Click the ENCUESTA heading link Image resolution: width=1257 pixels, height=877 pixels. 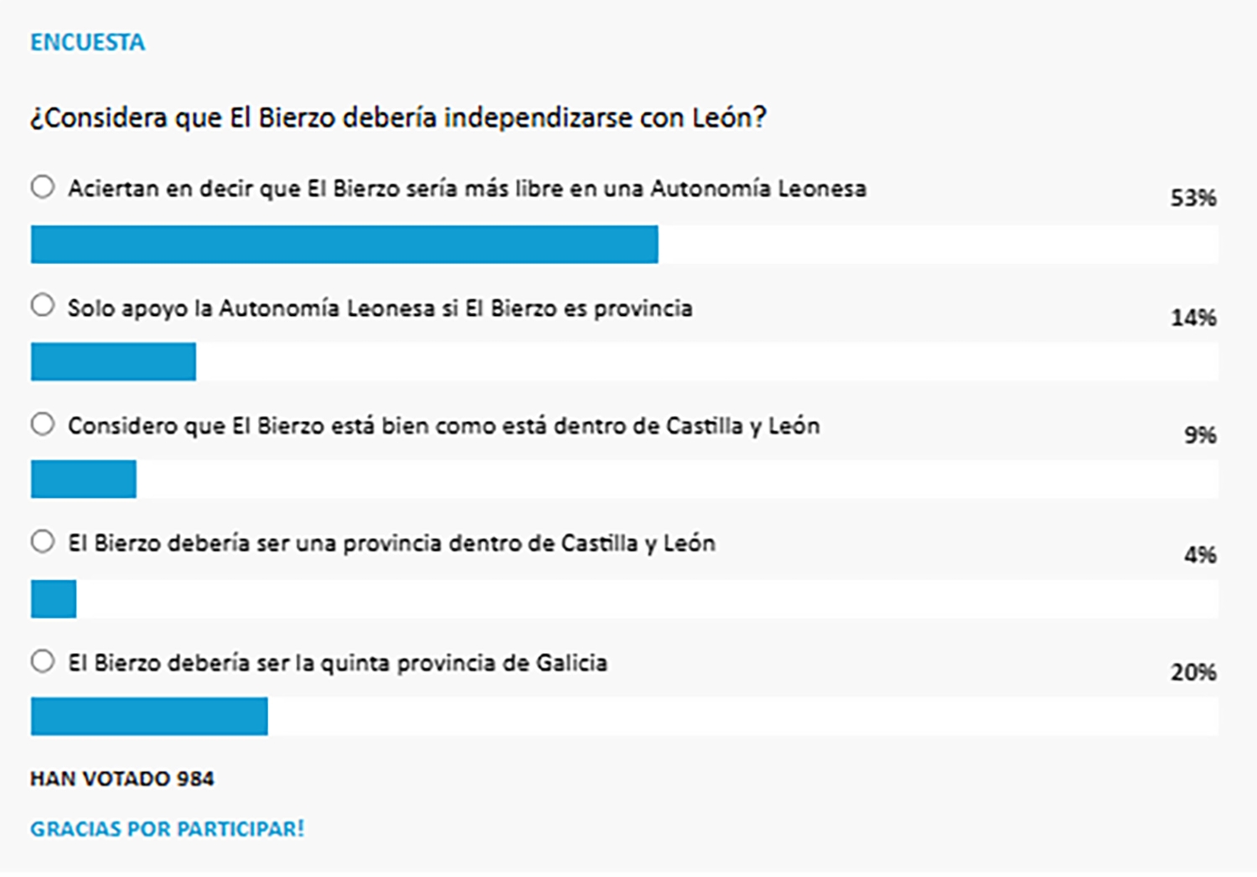coord(87,41)
